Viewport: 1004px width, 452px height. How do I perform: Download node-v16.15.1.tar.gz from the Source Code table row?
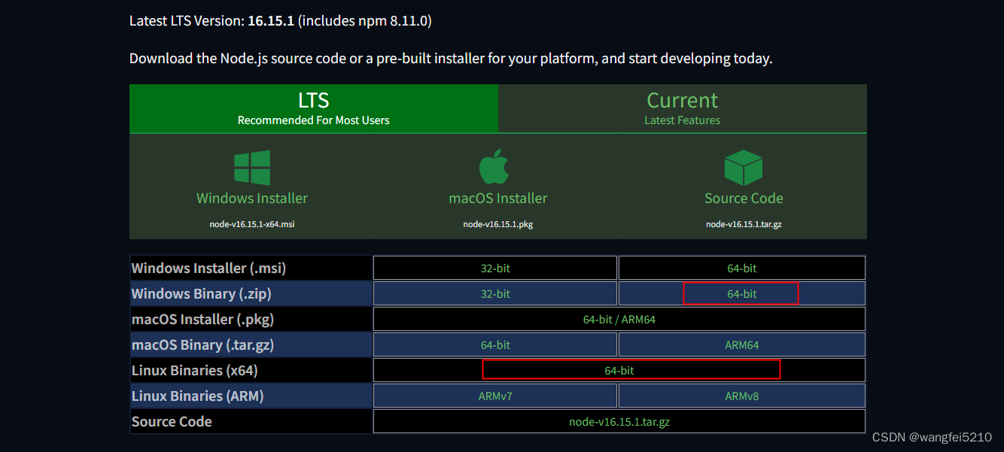click(x=619, y=422)
